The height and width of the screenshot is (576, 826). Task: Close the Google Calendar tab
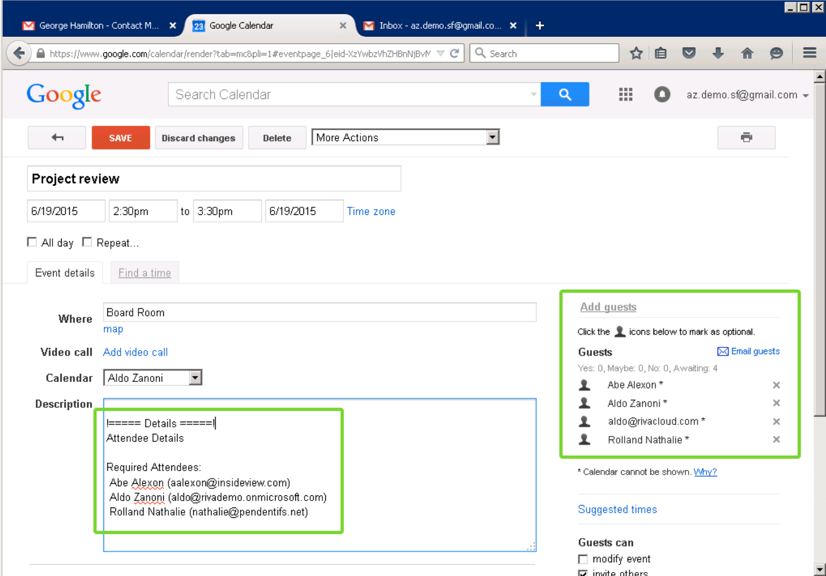[x=343, y=25]
